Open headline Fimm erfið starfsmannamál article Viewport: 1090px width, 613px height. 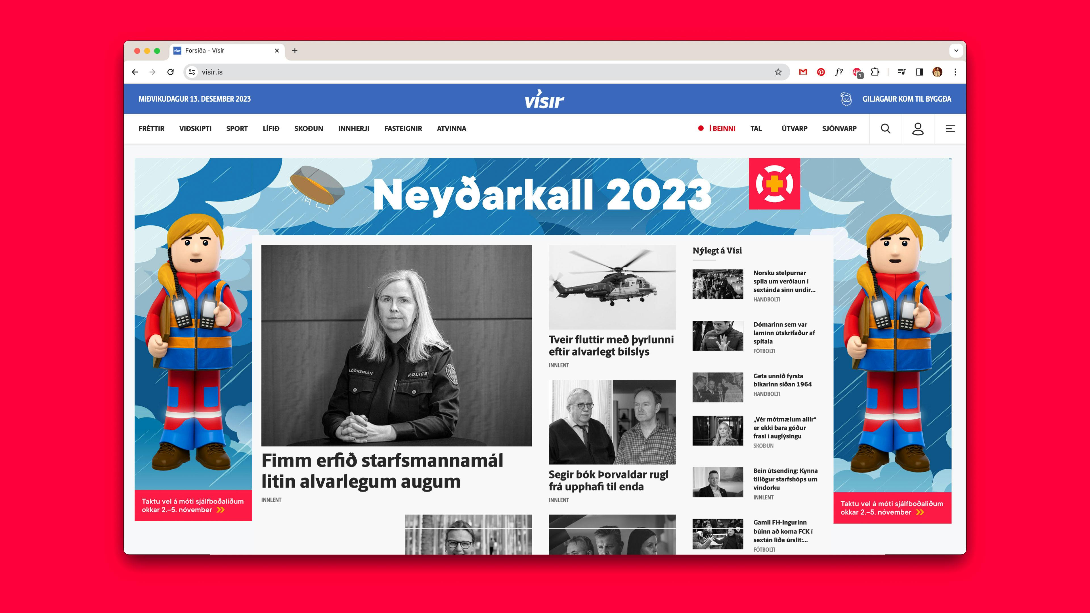pos(382,471)
